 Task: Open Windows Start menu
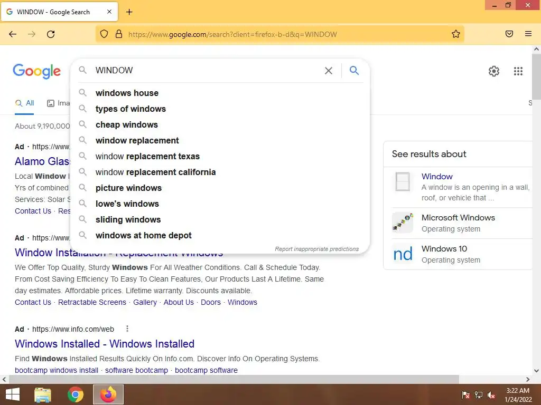pos(13,394)
